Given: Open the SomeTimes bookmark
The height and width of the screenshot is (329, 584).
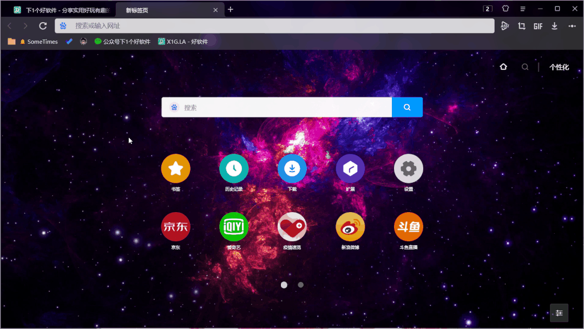Looking at the screenshot, I should (x=39, y=42).
